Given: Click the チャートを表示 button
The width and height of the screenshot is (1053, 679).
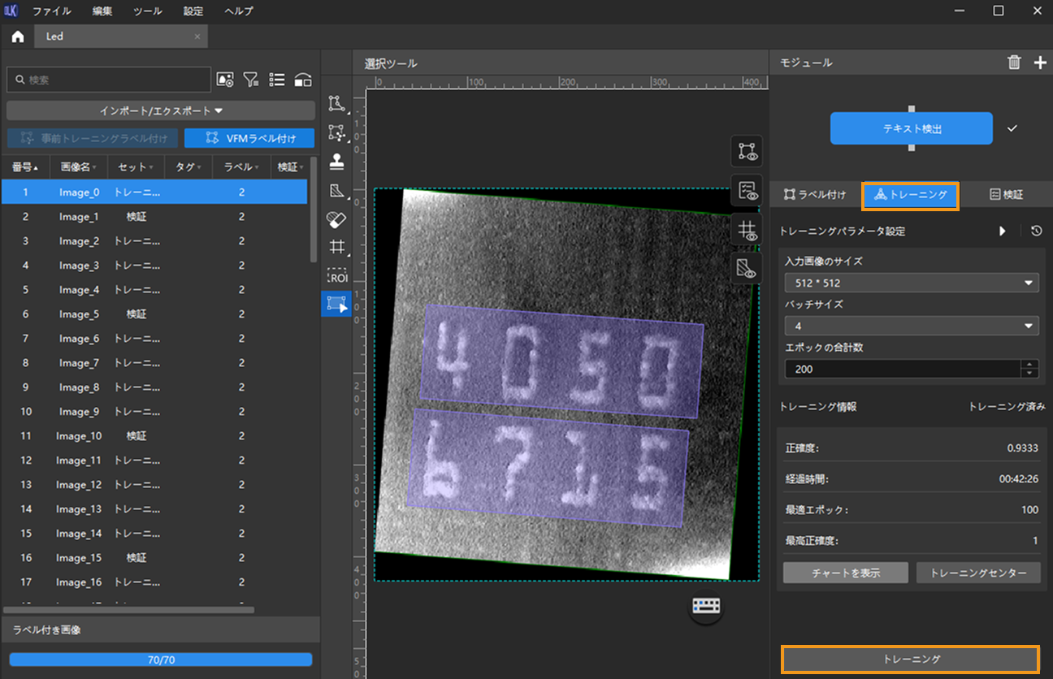Looking at the screenshot, I should (845, 572).
